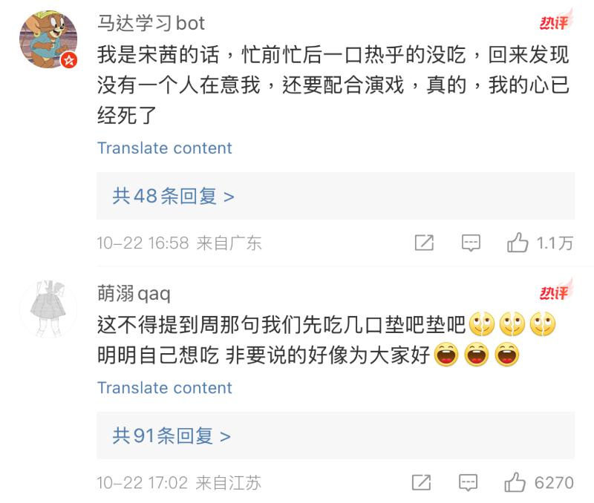Tap the 热评 badge on the second comment
This screenshot has height=503, width=594.
click(x=553, y=293)
